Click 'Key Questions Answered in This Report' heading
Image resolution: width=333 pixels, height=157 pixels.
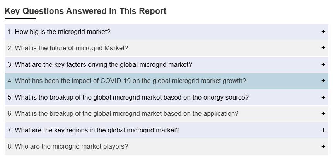pyautogui.click(x=85, y=11)
